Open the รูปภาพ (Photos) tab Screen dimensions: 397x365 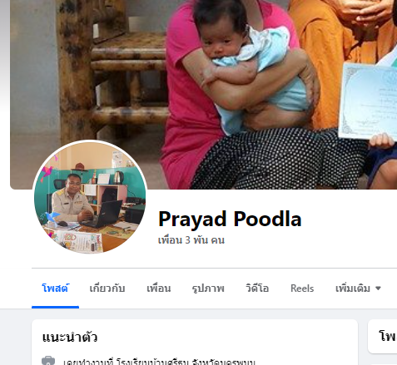(x=208, y=289)
